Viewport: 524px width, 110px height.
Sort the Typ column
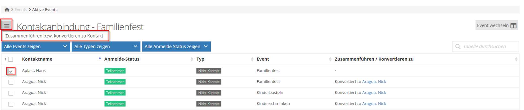point(252,59)
